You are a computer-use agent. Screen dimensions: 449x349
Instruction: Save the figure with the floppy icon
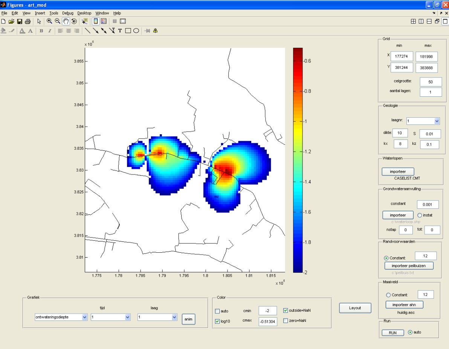[20, 21]
